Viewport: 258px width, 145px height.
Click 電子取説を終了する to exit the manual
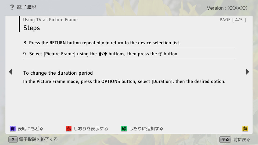38,139
